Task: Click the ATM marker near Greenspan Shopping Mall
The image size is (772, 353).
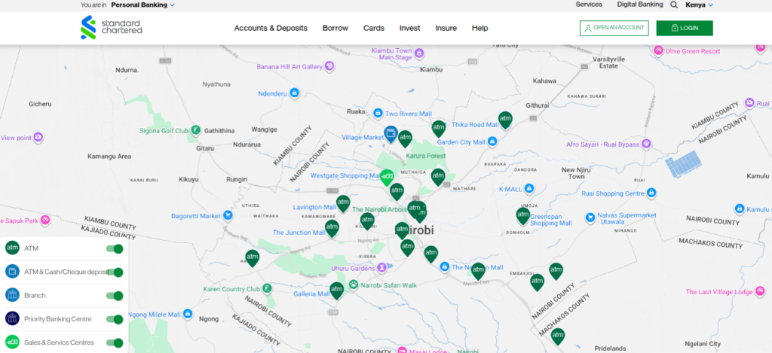Action: tap(522, 215)
